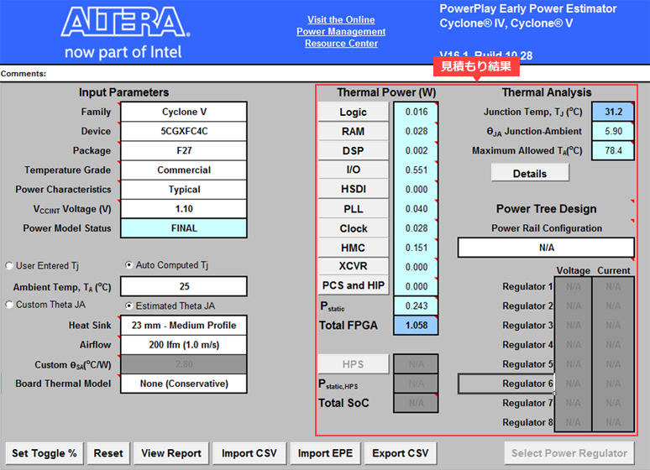Select the Maximum Allowed TA value 78.4
The width and height of the screenshot is (650, 470).
click(613, 150)
